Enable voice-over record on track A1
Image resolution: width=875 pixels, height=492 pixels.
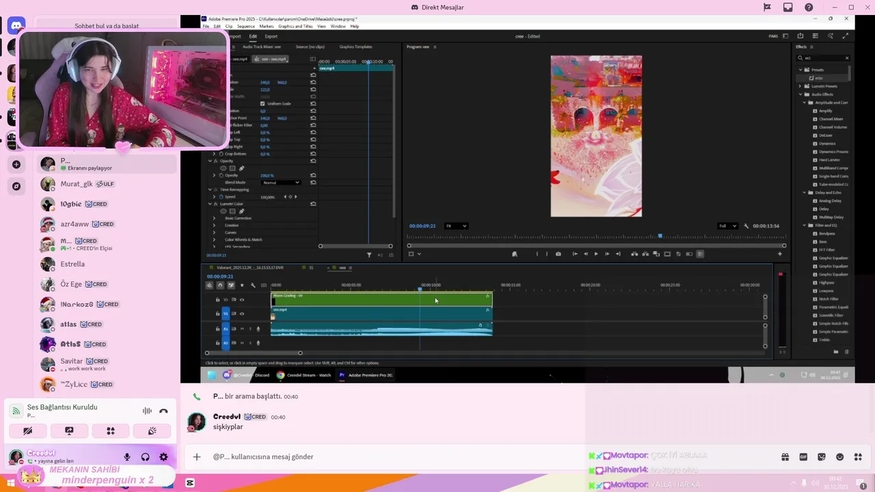pyautogui.click(x=258, y=329)
